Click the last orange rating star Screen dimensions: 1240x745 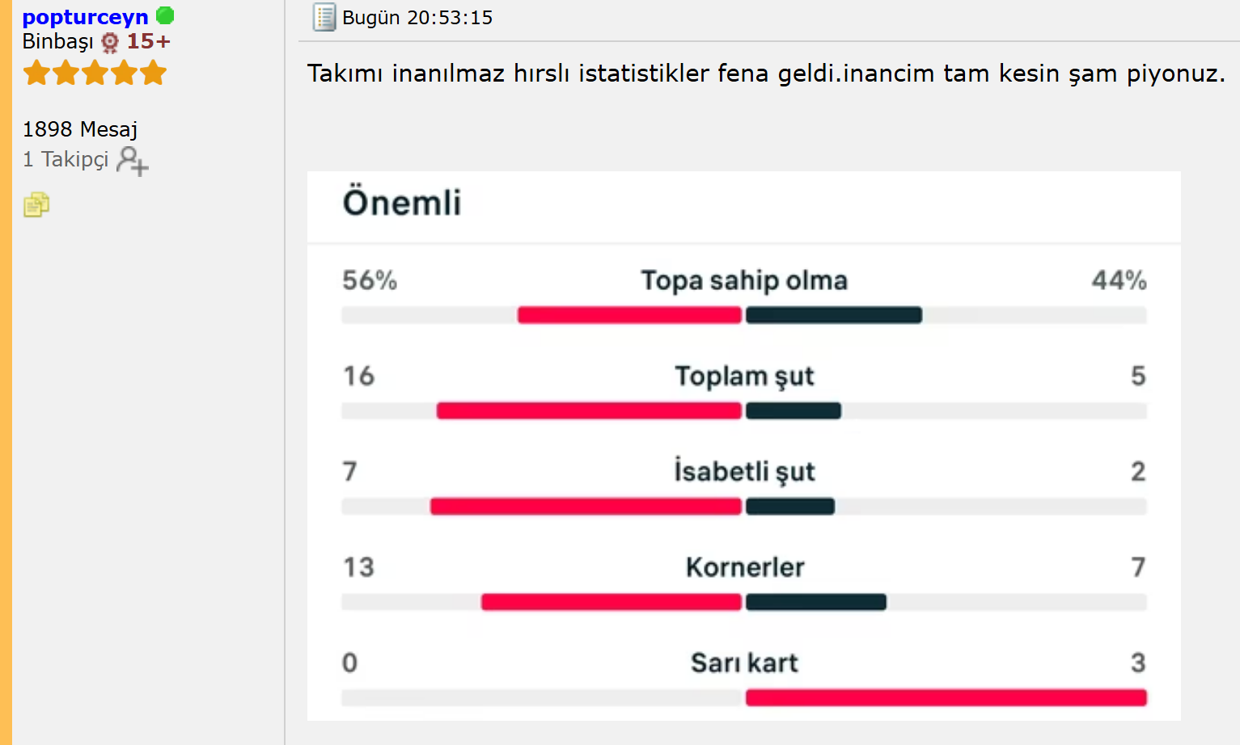tap(153, 74)
